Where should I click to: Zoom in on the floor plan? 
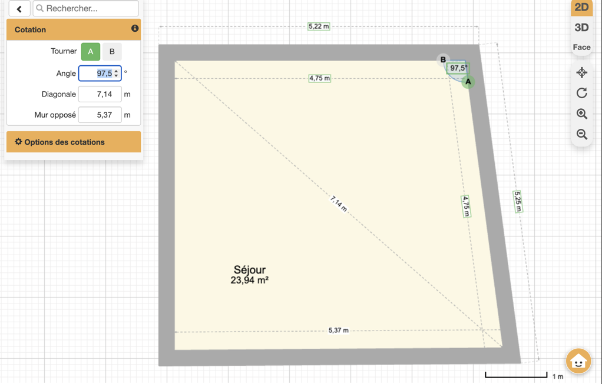581,114
